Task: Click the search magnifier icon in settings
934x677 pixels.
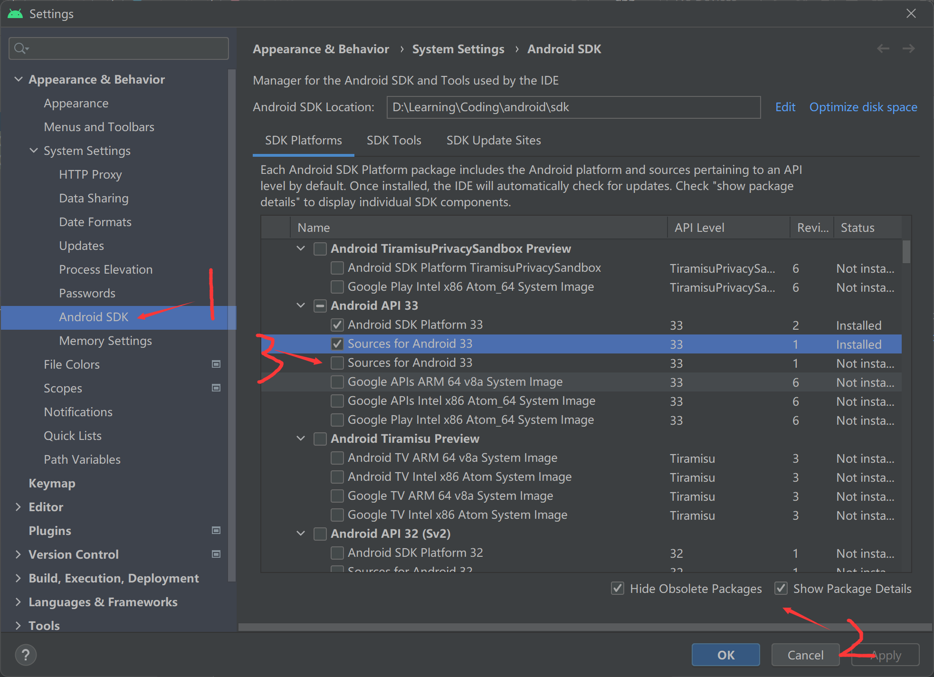Action: pos(21,48)
